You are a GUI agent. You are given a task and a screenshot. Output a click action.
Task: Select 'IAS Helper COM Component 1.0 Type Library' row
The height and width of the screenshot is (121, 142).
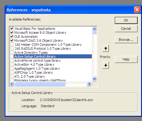pyautogui.click(x=48, y=45)
